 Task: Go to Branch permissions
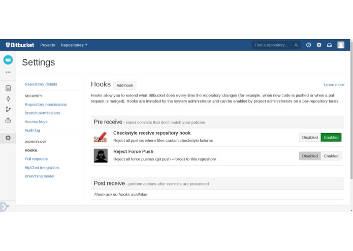[x=42, y=113]
